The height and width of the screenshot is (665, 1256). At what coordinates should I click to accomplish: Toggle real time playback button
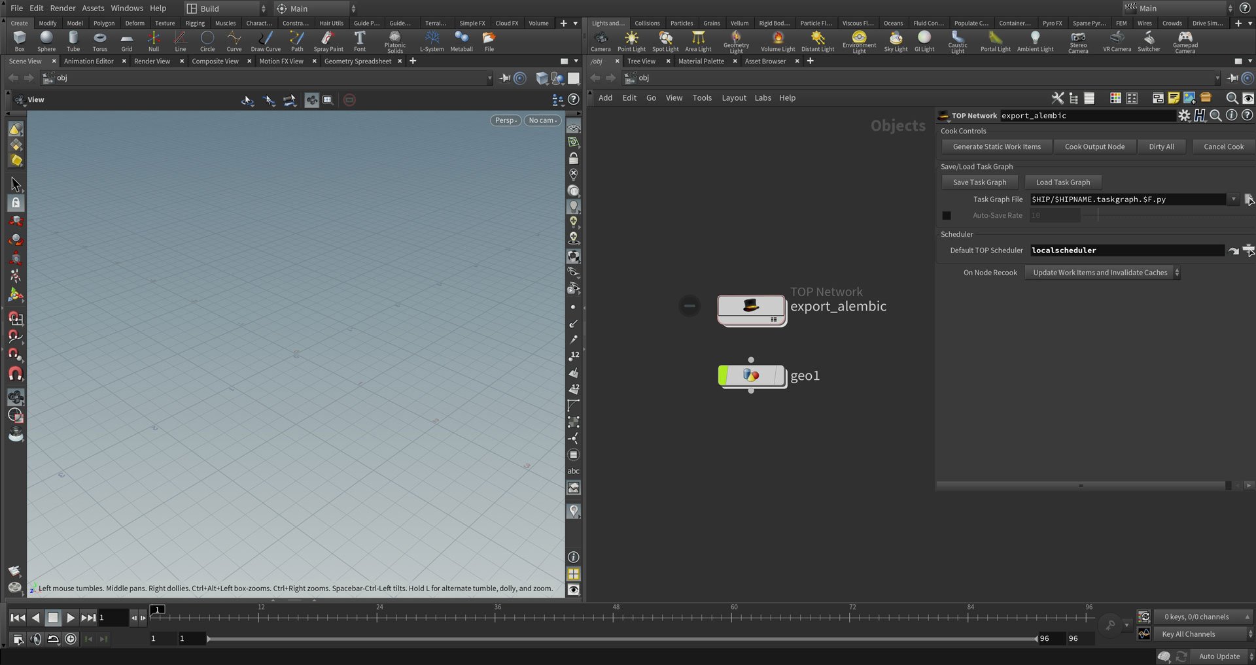(71, 639)
